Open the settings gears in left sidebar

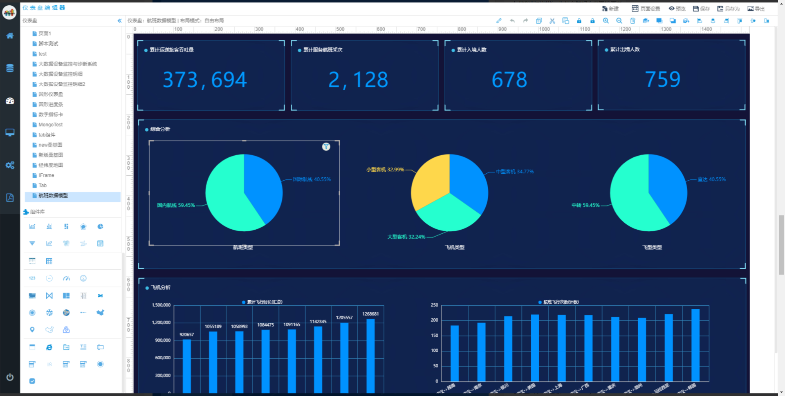coord(10,165)
